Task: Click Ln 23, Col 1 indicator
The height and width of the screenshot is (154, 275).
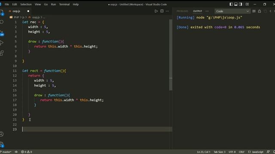Action: pyautogui.click(x=204, y=152)
